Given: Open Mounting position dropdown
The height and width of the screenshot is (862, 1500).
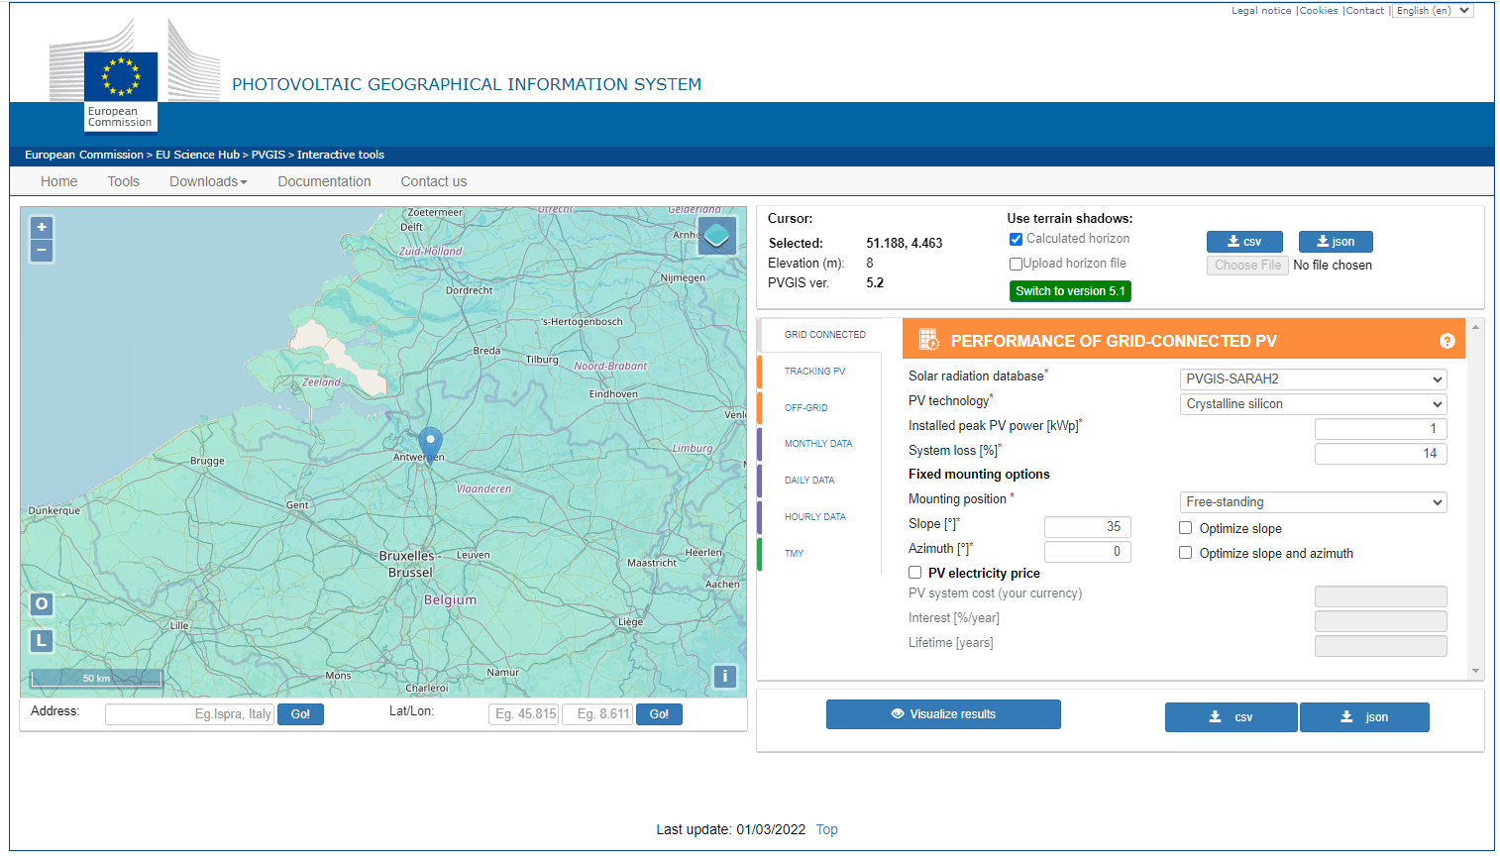Looking at the screenshot, I should pos(1313,502).
